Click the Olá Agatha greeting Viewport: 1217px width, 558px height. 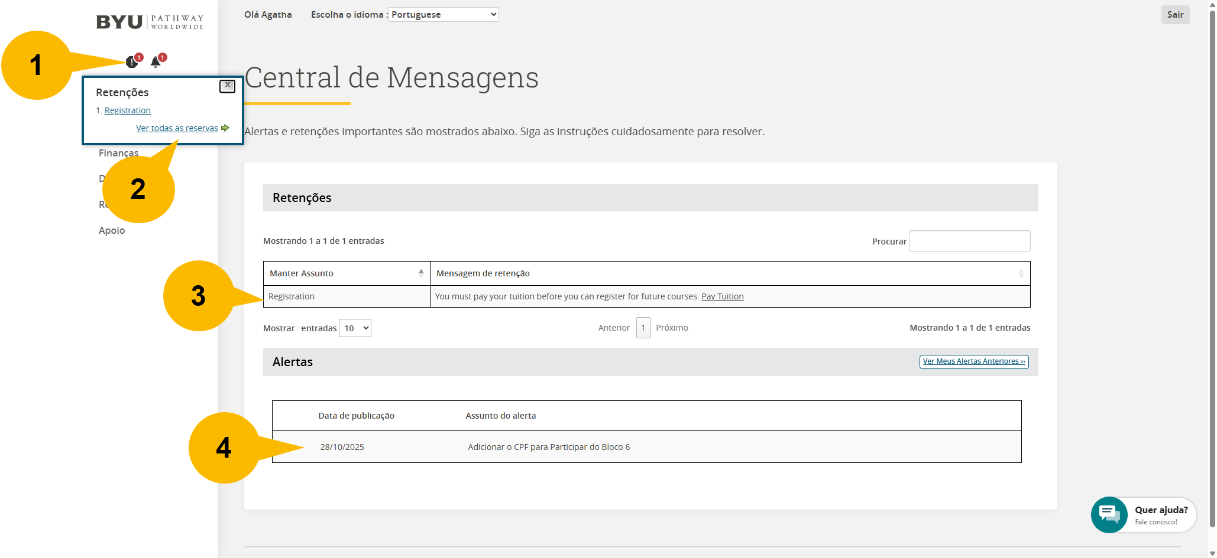[268, 15]
